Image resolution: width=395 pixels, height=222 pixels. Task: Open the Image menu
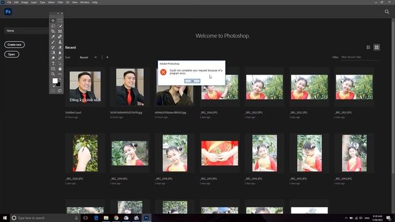25,2
